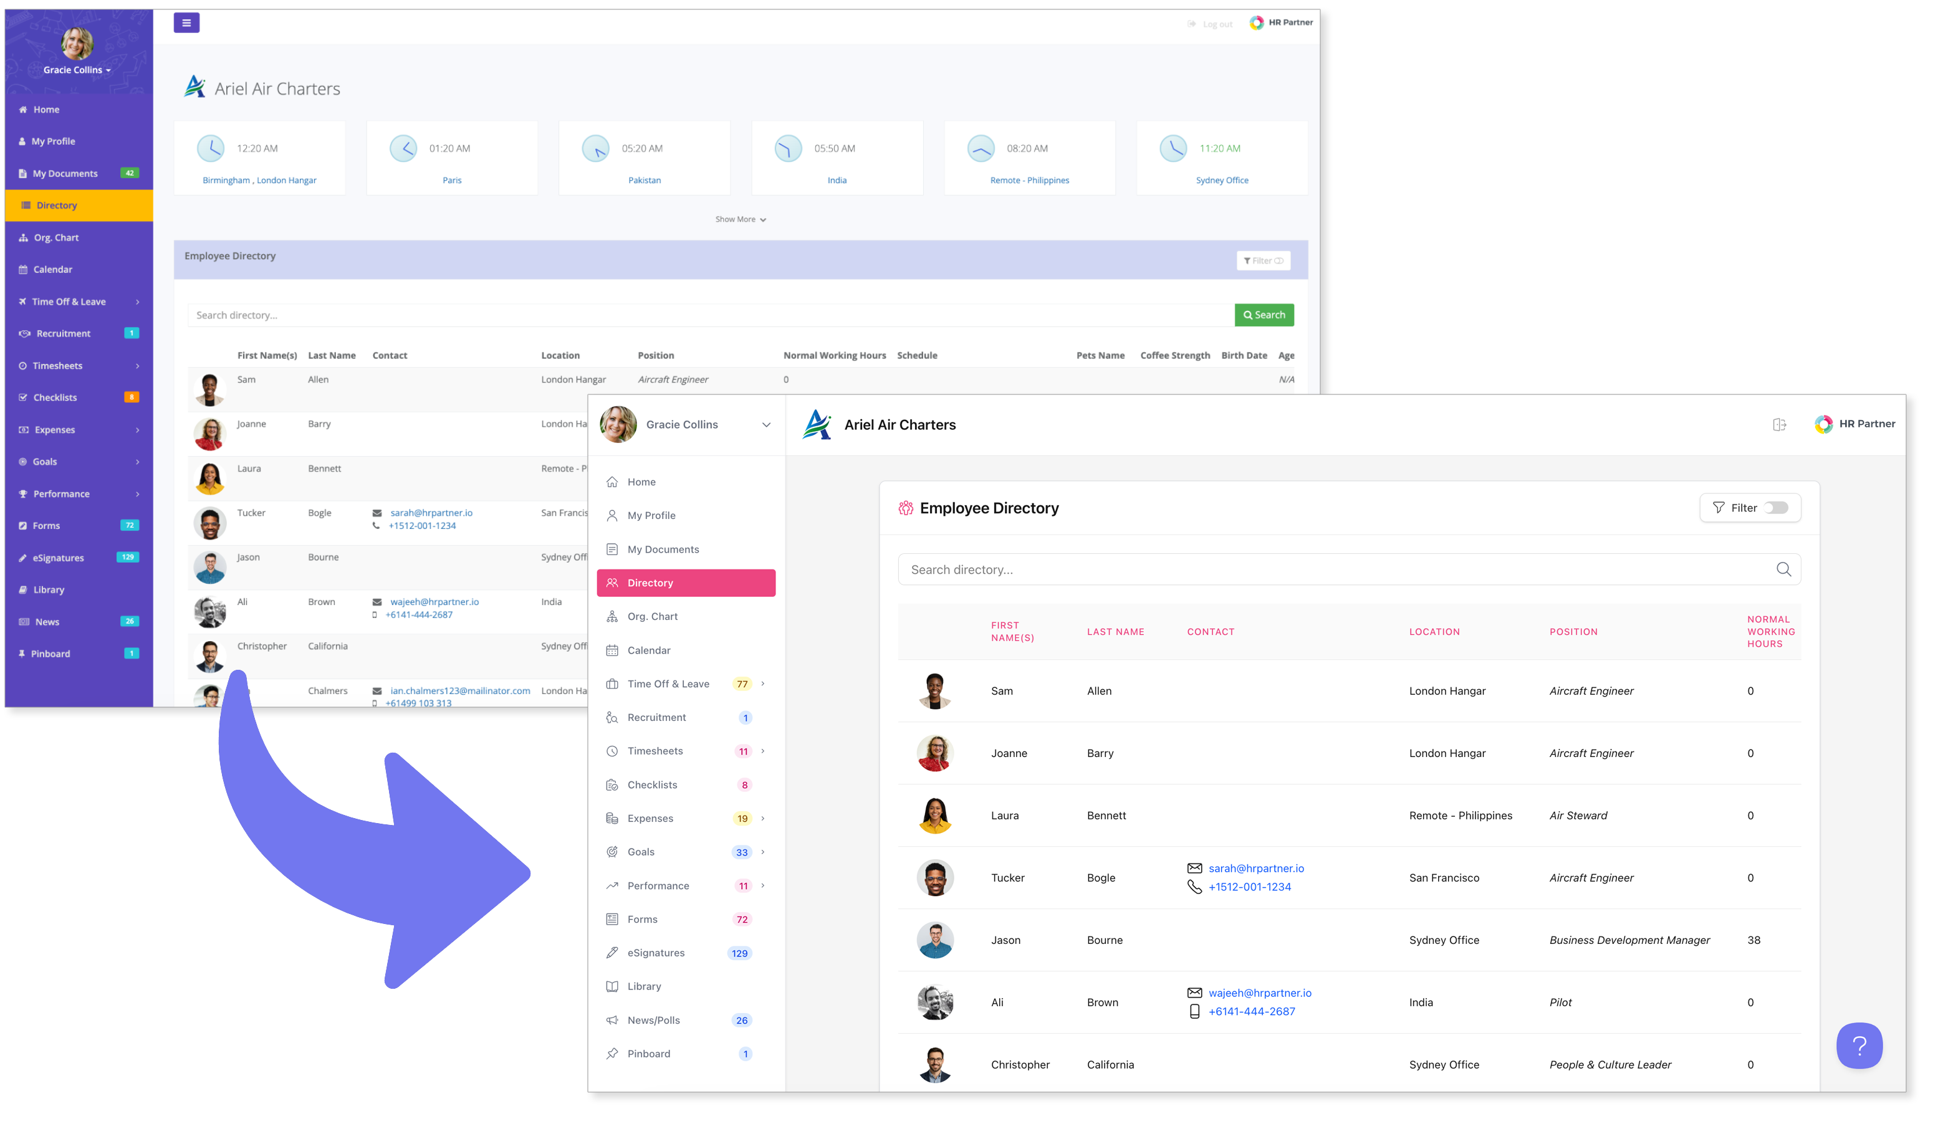Toggle the sidebar collapse control near HR Partner
The width and height of the screenshot is (1938, 1124).
pyautogui.click(x=1780, y=424)
